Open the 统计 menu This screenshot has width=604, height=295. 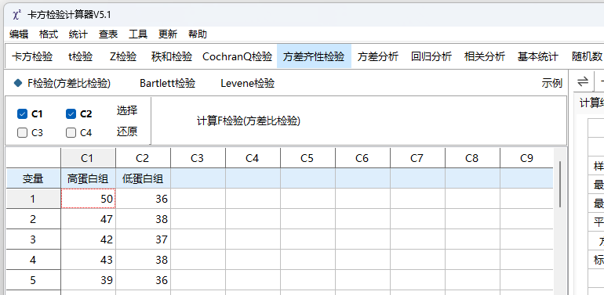(x=78, y=34)
